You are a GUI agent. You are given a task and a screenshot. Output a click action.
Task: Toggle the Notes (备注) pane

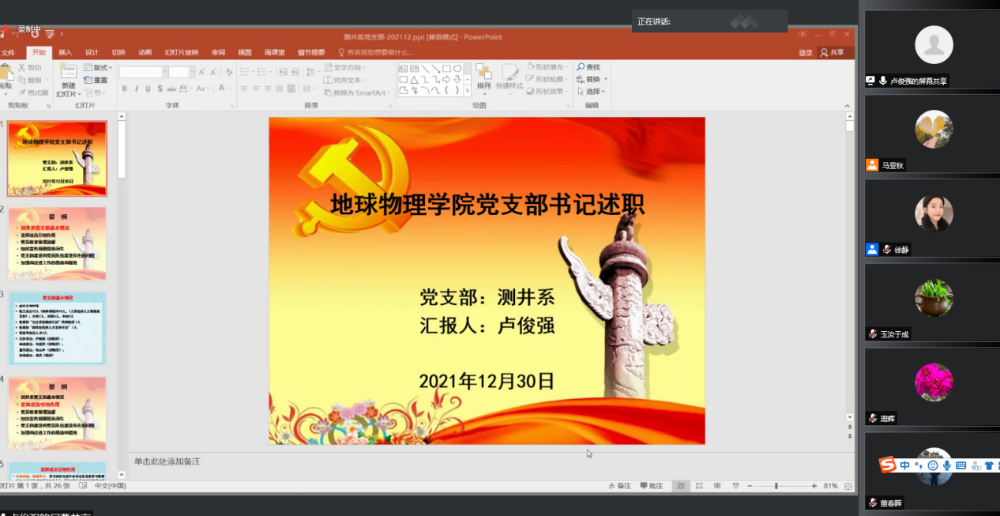click(x=619, y=486)
